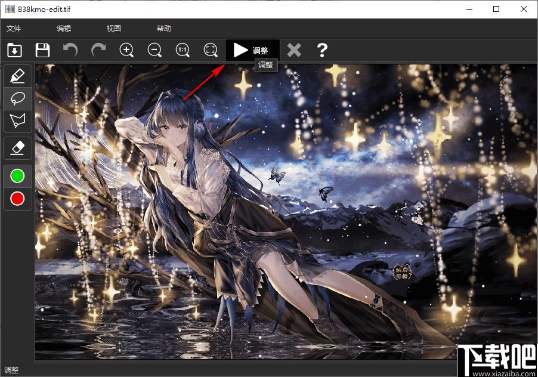The height and width of the screenshot is (377, 538).
Task: Select the eraser tool
Action: 17,148
